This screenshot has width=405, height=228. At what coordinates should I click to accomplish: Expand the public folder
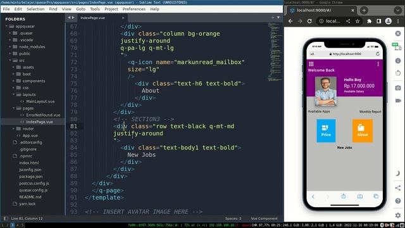10,53
